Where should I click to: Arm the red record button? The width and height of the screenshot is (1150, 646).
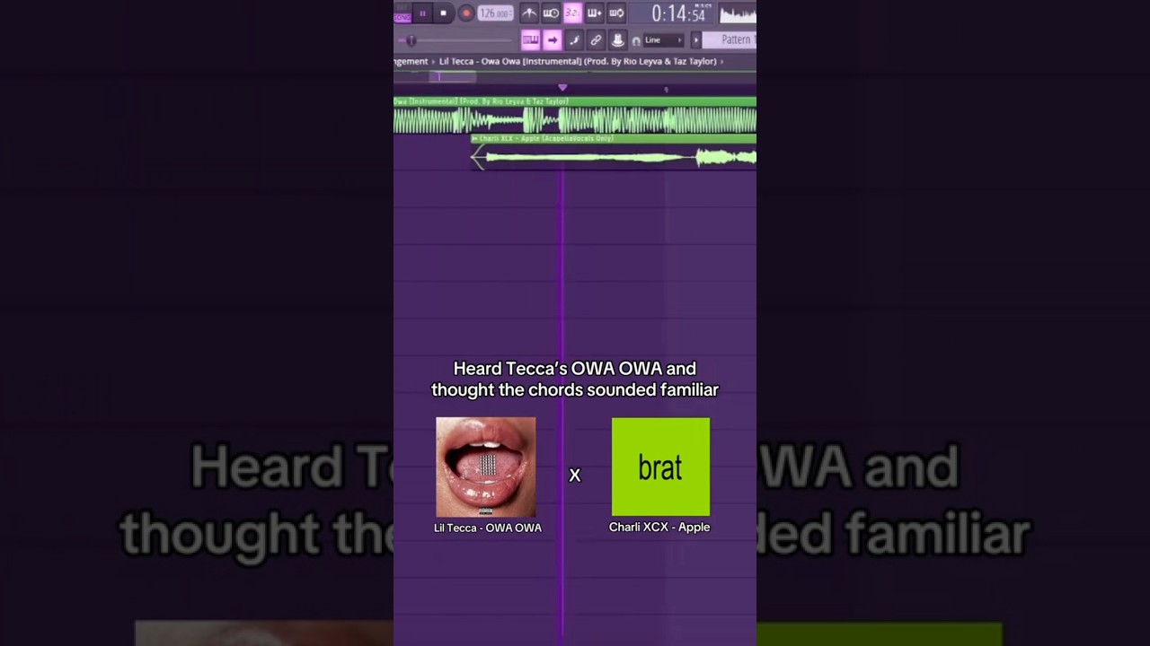click(x=466, y=13)
